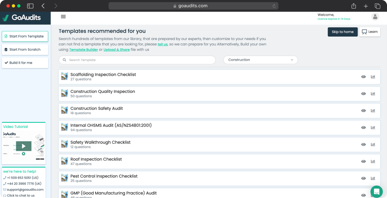Open Internal OHSMS Audit (AS/NZS4801:2001) title
387x198 pixels.
(111, 125)
